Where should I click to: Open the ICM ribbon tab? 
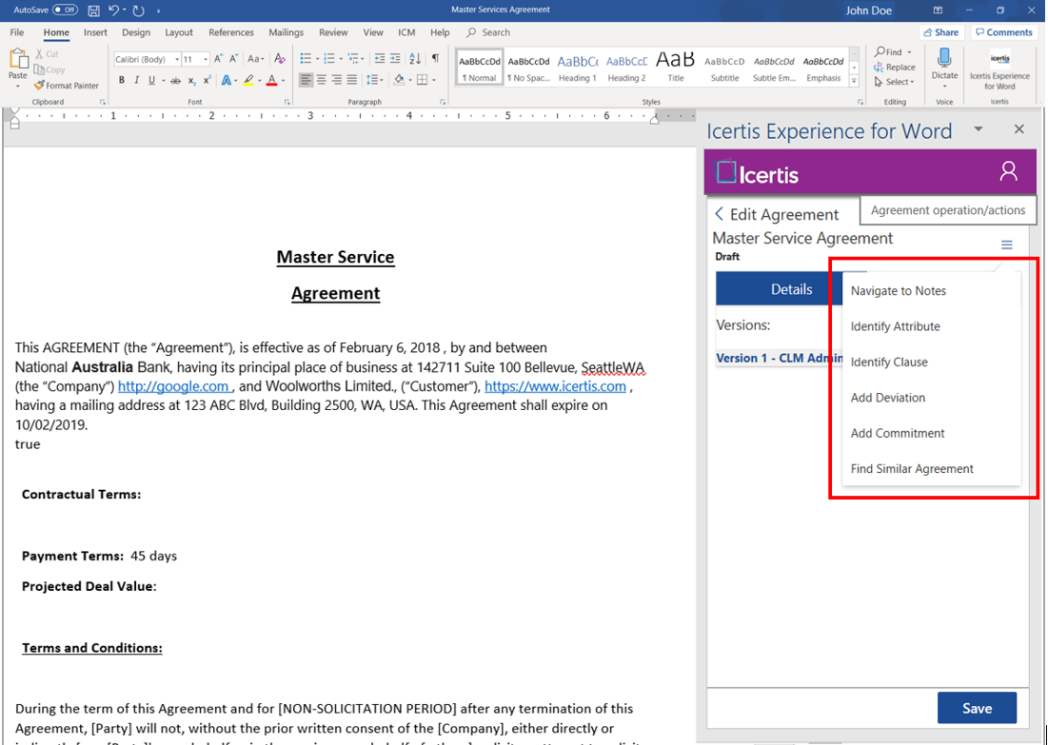tap(406, 32)
